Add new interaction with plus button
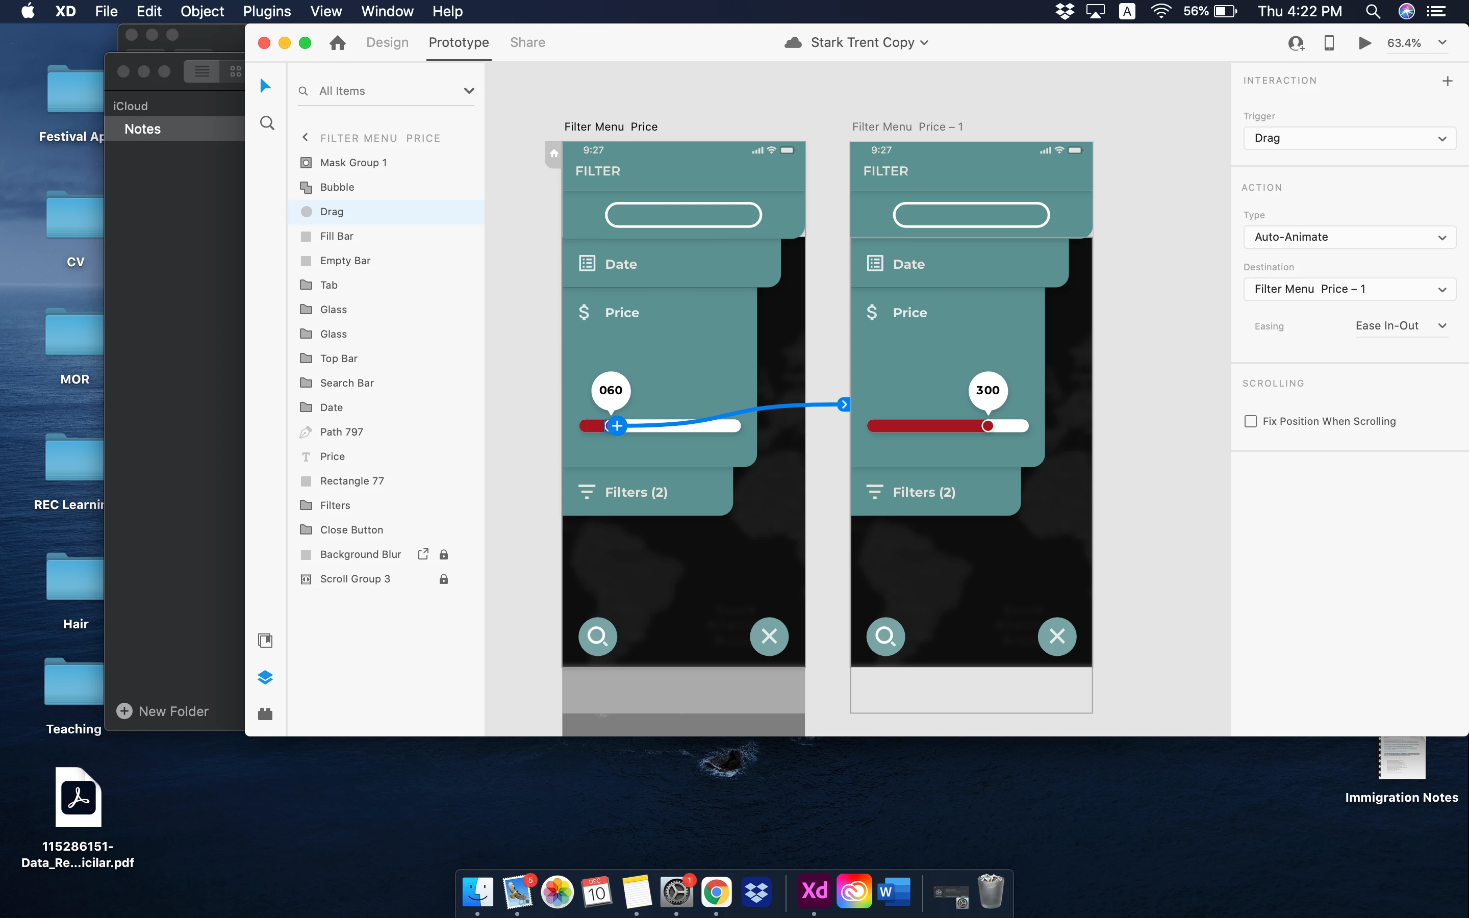 pyautogui.click(x=1447, y=81)
